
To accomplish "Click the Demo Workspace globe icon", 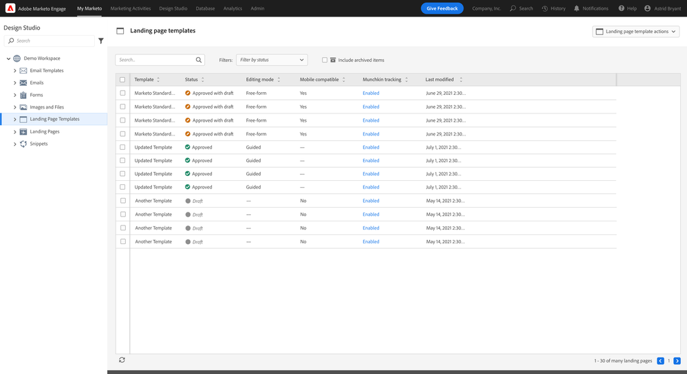I will coord(17,58).
